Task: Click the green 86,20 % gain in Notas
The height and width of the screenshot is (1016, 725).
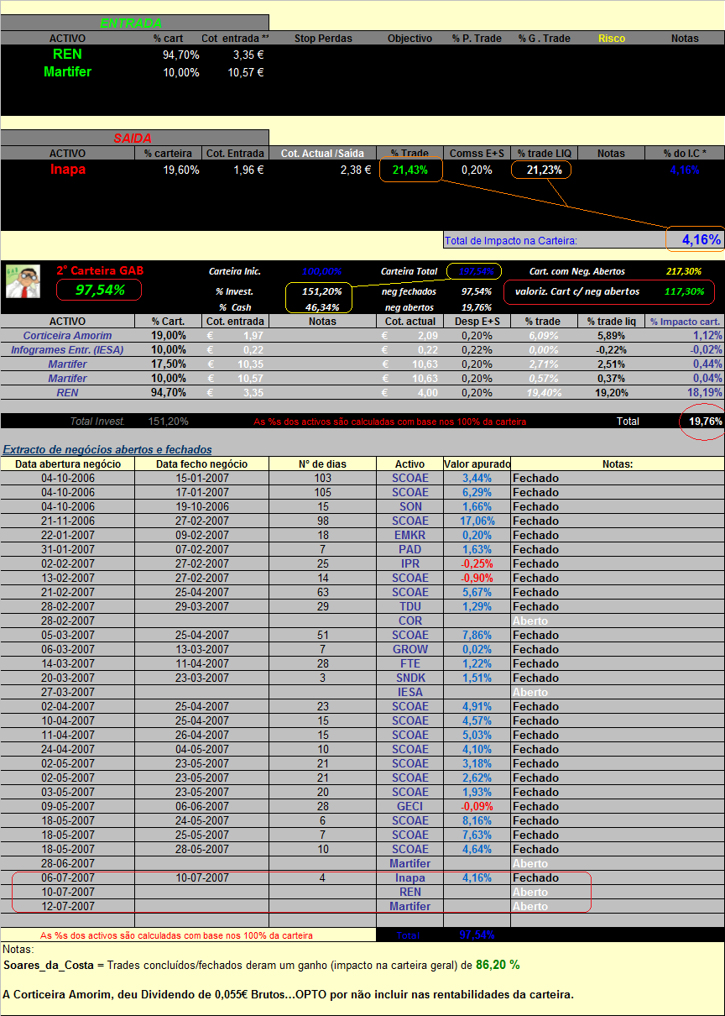Action: pos(498,966)
